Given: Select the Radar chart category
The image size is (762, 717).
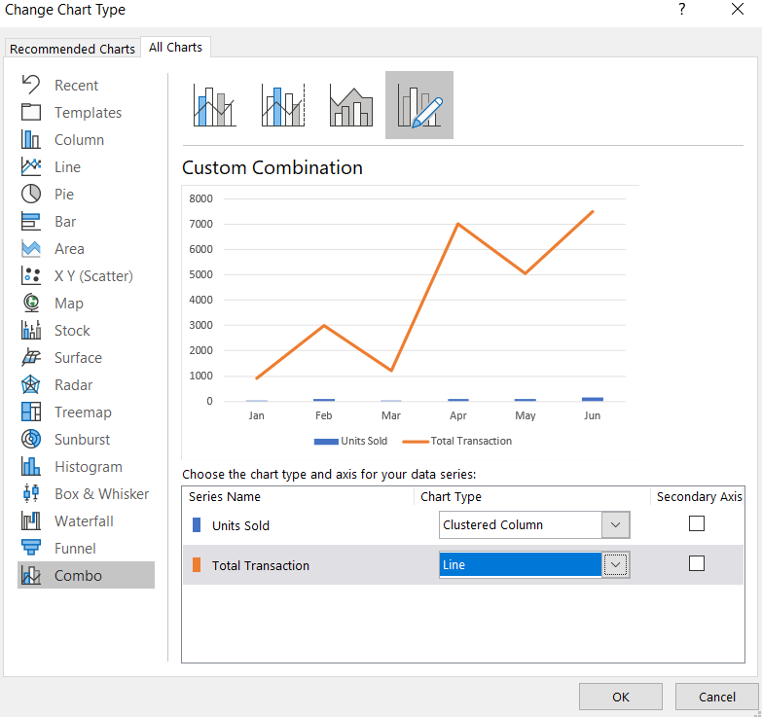Looking at the screenshot, I should coord(75,385).
